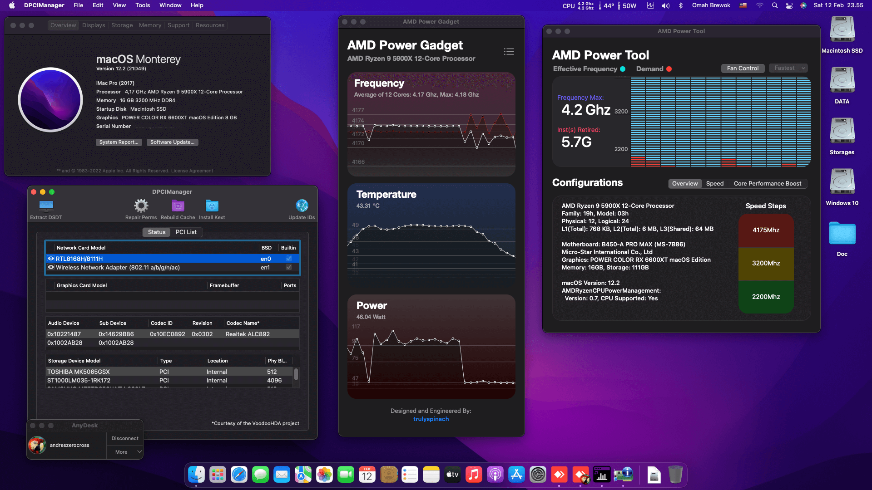Click andreszerocross avatar in AnyDesk

(37, 445)
